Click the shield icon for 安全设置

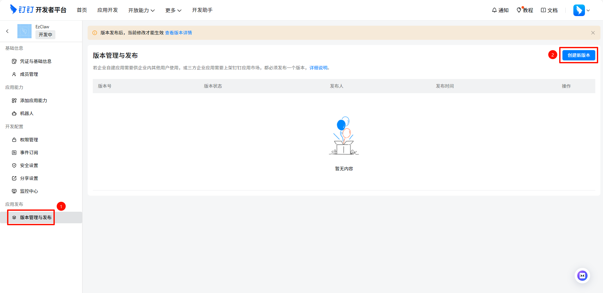pyautogui.click(x=14, y=165)
